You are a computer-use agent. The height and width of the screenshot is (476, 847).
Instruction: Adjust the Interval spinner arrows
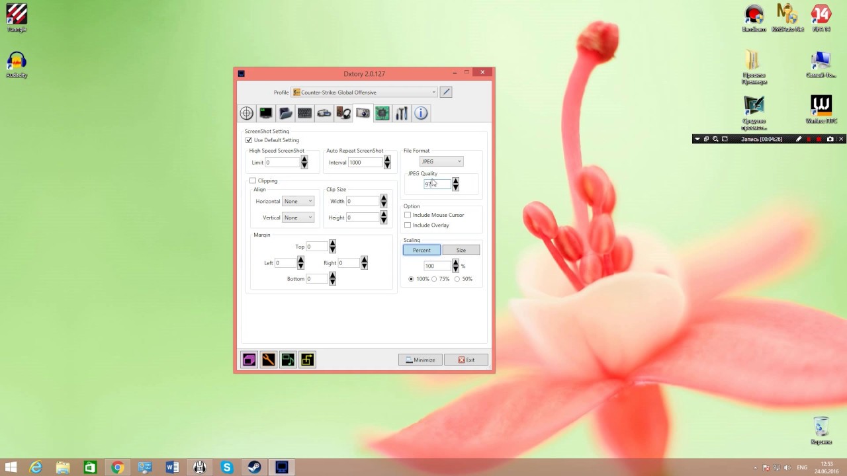[387, 163]
